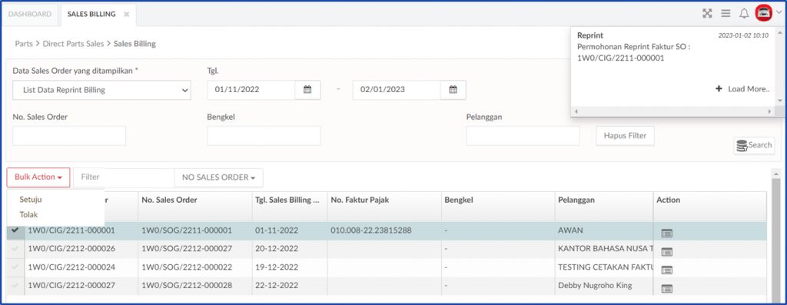
Task: Go to Direct Parts Sales breadcrumb
Action: [73, 44]
